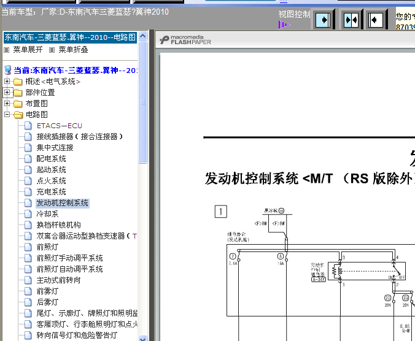This screenshot has width=415, height=341.
Task: Select the 概述<电气系统> folder label
Action: pos(53,82)
